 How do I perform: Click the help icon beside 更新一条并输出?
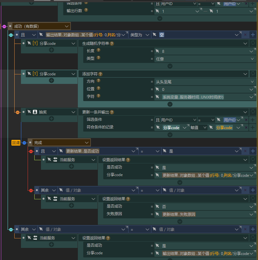[112, 112]
